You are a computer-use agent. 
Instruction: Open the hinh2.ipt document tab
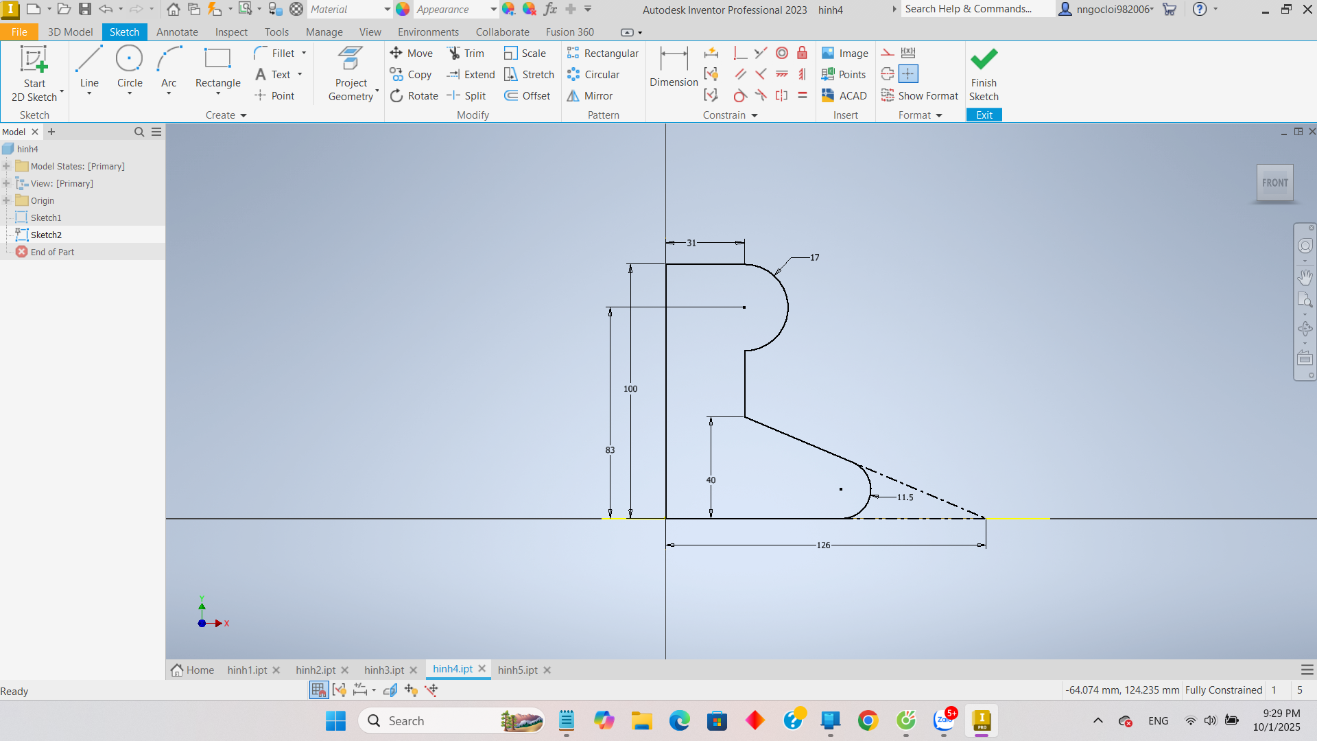tap(316, 670)
